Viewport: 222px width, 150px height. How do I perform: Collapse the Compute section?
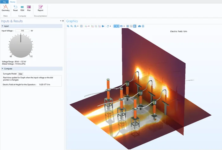pyautogui.click(x=3, y=68)
